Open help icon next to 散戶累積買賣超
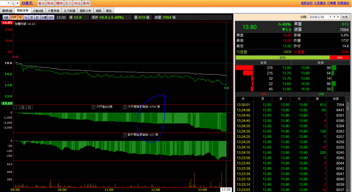352x192 pixels. tap(125, 135)
